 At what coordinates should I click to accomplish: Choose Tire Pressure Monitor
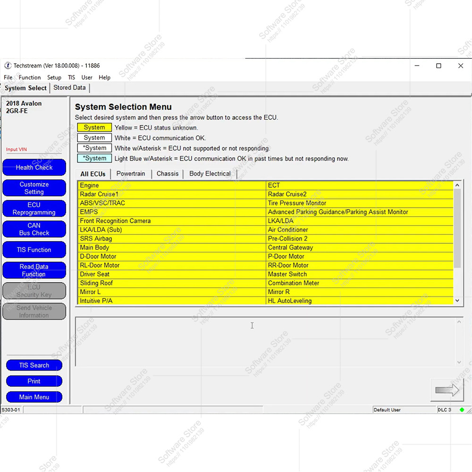360,203
